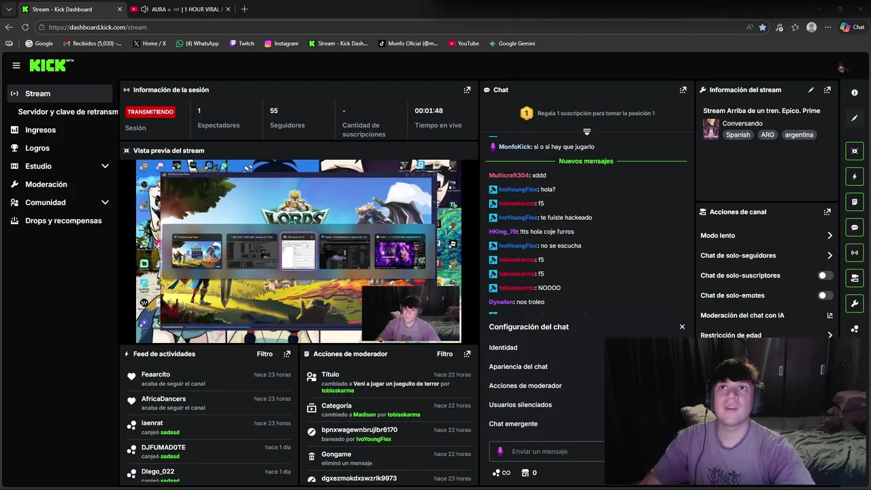Select Chat emergente option
The height and width of the screenshot is (490, 871).
click(x=513, y=424)
